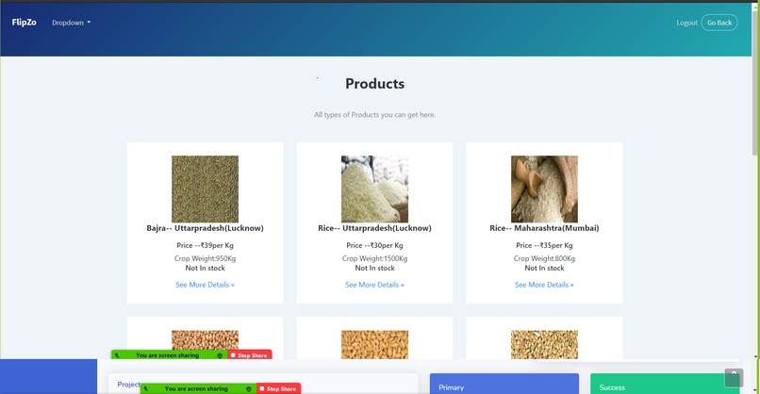See More Details for Rice Maharashtra(Mumbai)
The width and height of the screenshot is (760, 394).
click(544, 285)
